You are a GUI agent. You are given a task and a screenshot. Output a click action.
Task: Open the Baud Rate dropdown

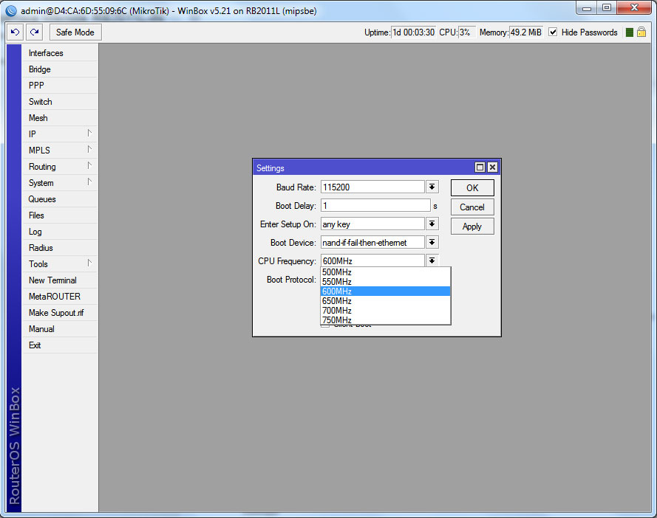[x=432, y=187]
